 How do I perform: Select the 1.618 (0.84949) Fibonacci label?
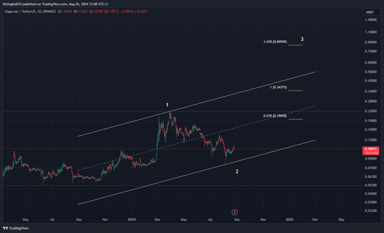coord(275,42)
